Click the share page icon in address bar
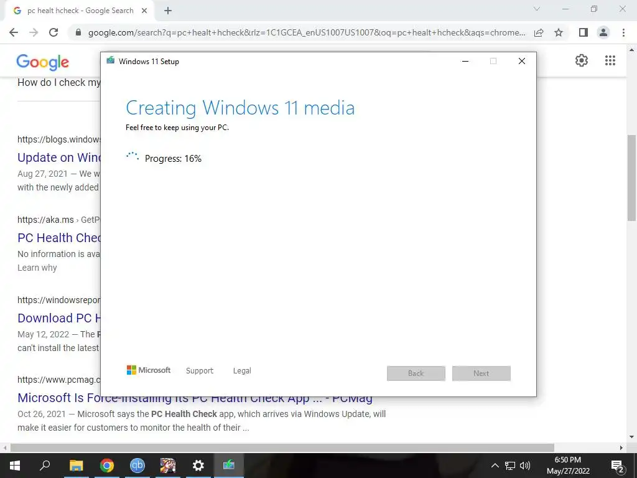The height and width of the screenshot is (478, 637). (539, 32)
